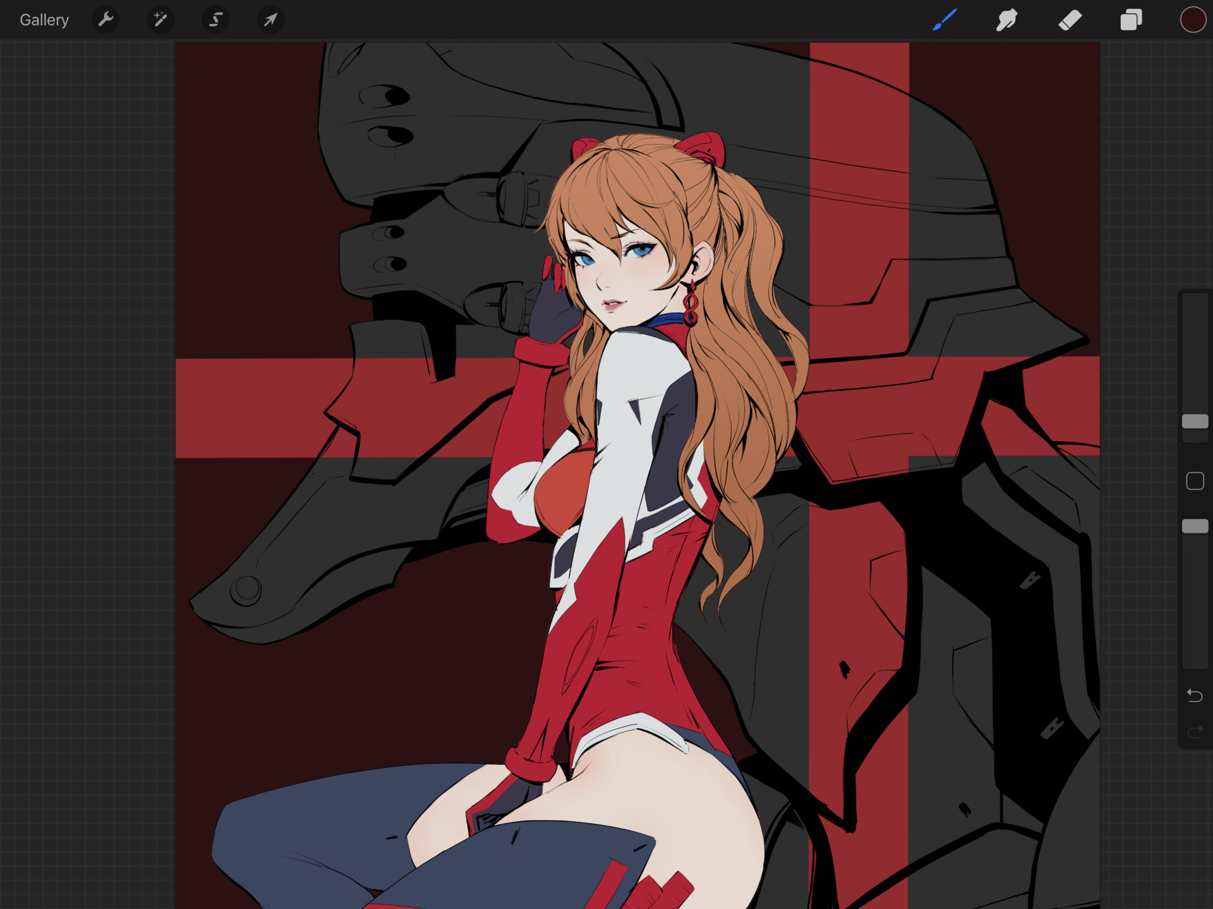Open the active color swatch
The image size is (1213, 909).
[x=1193, y=20]
